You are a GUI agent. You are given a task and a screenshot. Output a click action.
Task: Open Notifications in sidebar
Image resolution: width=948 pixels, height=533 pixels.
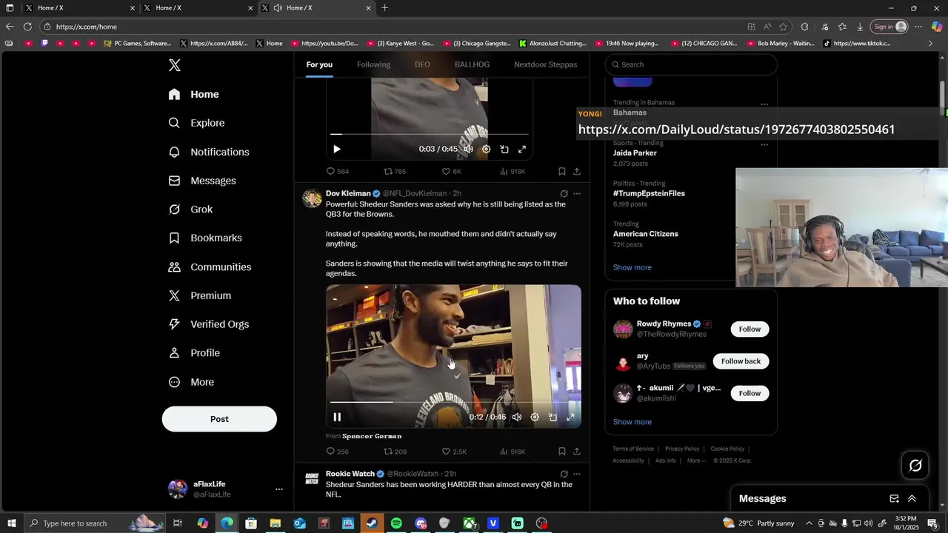[209, 152]
